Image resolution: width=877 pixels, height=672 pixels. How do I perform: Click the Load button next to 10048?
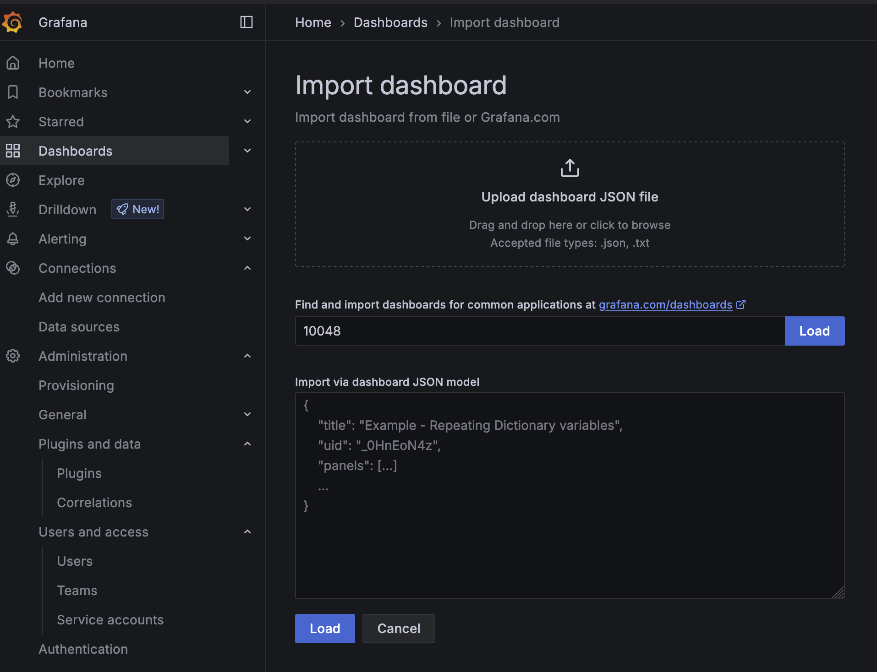click(x=814, y=331)
